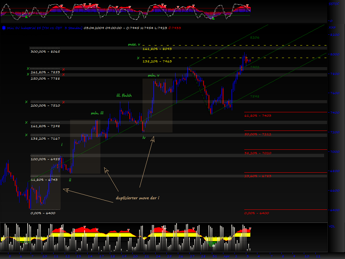Viewport: 345px width, 259px height.
Task: Click the low value L:7923
Action: pyautogui.click(x=161, y=28)
